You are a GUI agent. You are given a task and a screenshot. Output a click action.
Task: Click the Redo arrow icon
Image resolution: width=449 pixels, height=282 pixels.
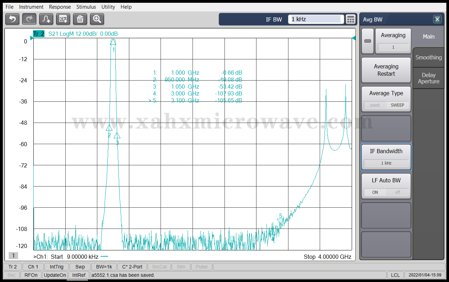click(x=29, y=19)
